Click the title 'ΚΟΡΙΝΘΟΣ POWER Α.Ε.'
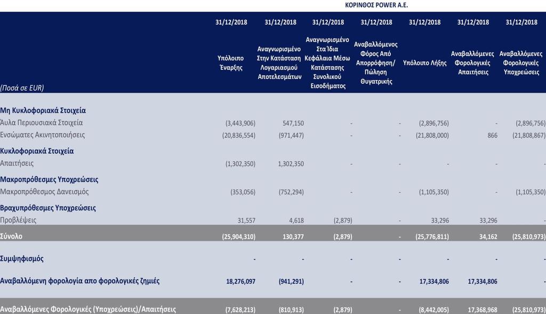546x314 pixels. 376,5
